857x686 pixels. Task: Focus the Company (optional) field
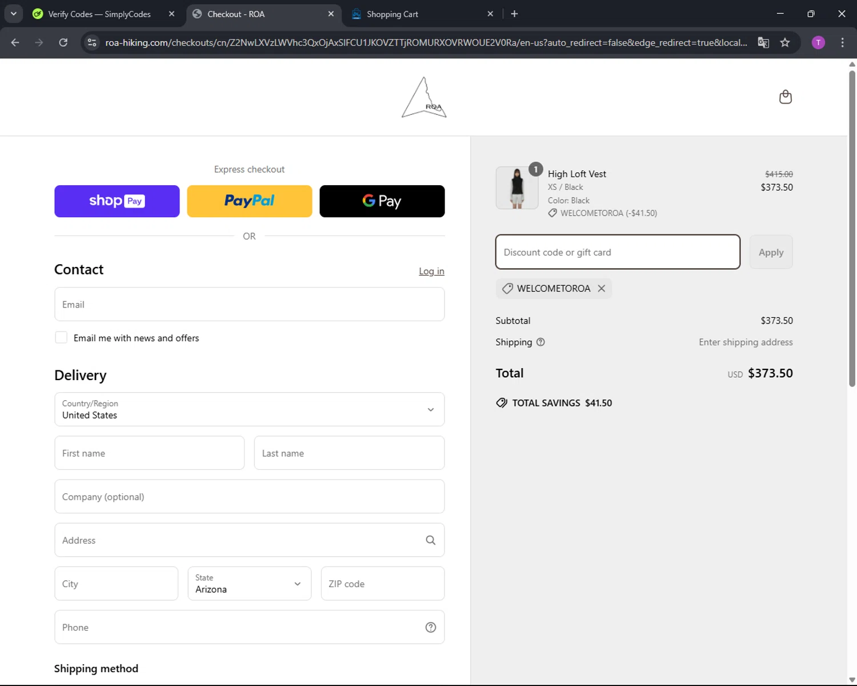(x=250, y=497)
